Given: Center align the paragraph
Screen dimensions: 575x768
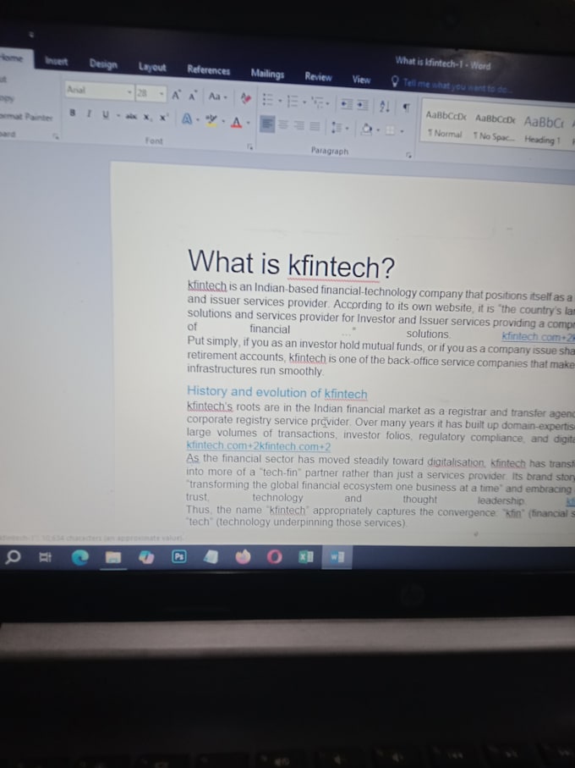Looking at the screenshot, I should 283,125.
